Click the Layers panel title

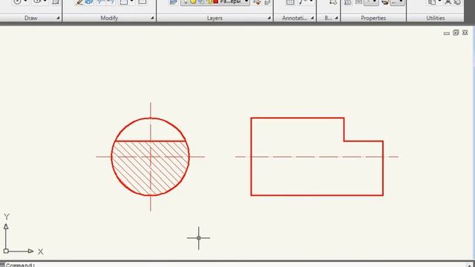pyautogui.click(x=214, y=18)
